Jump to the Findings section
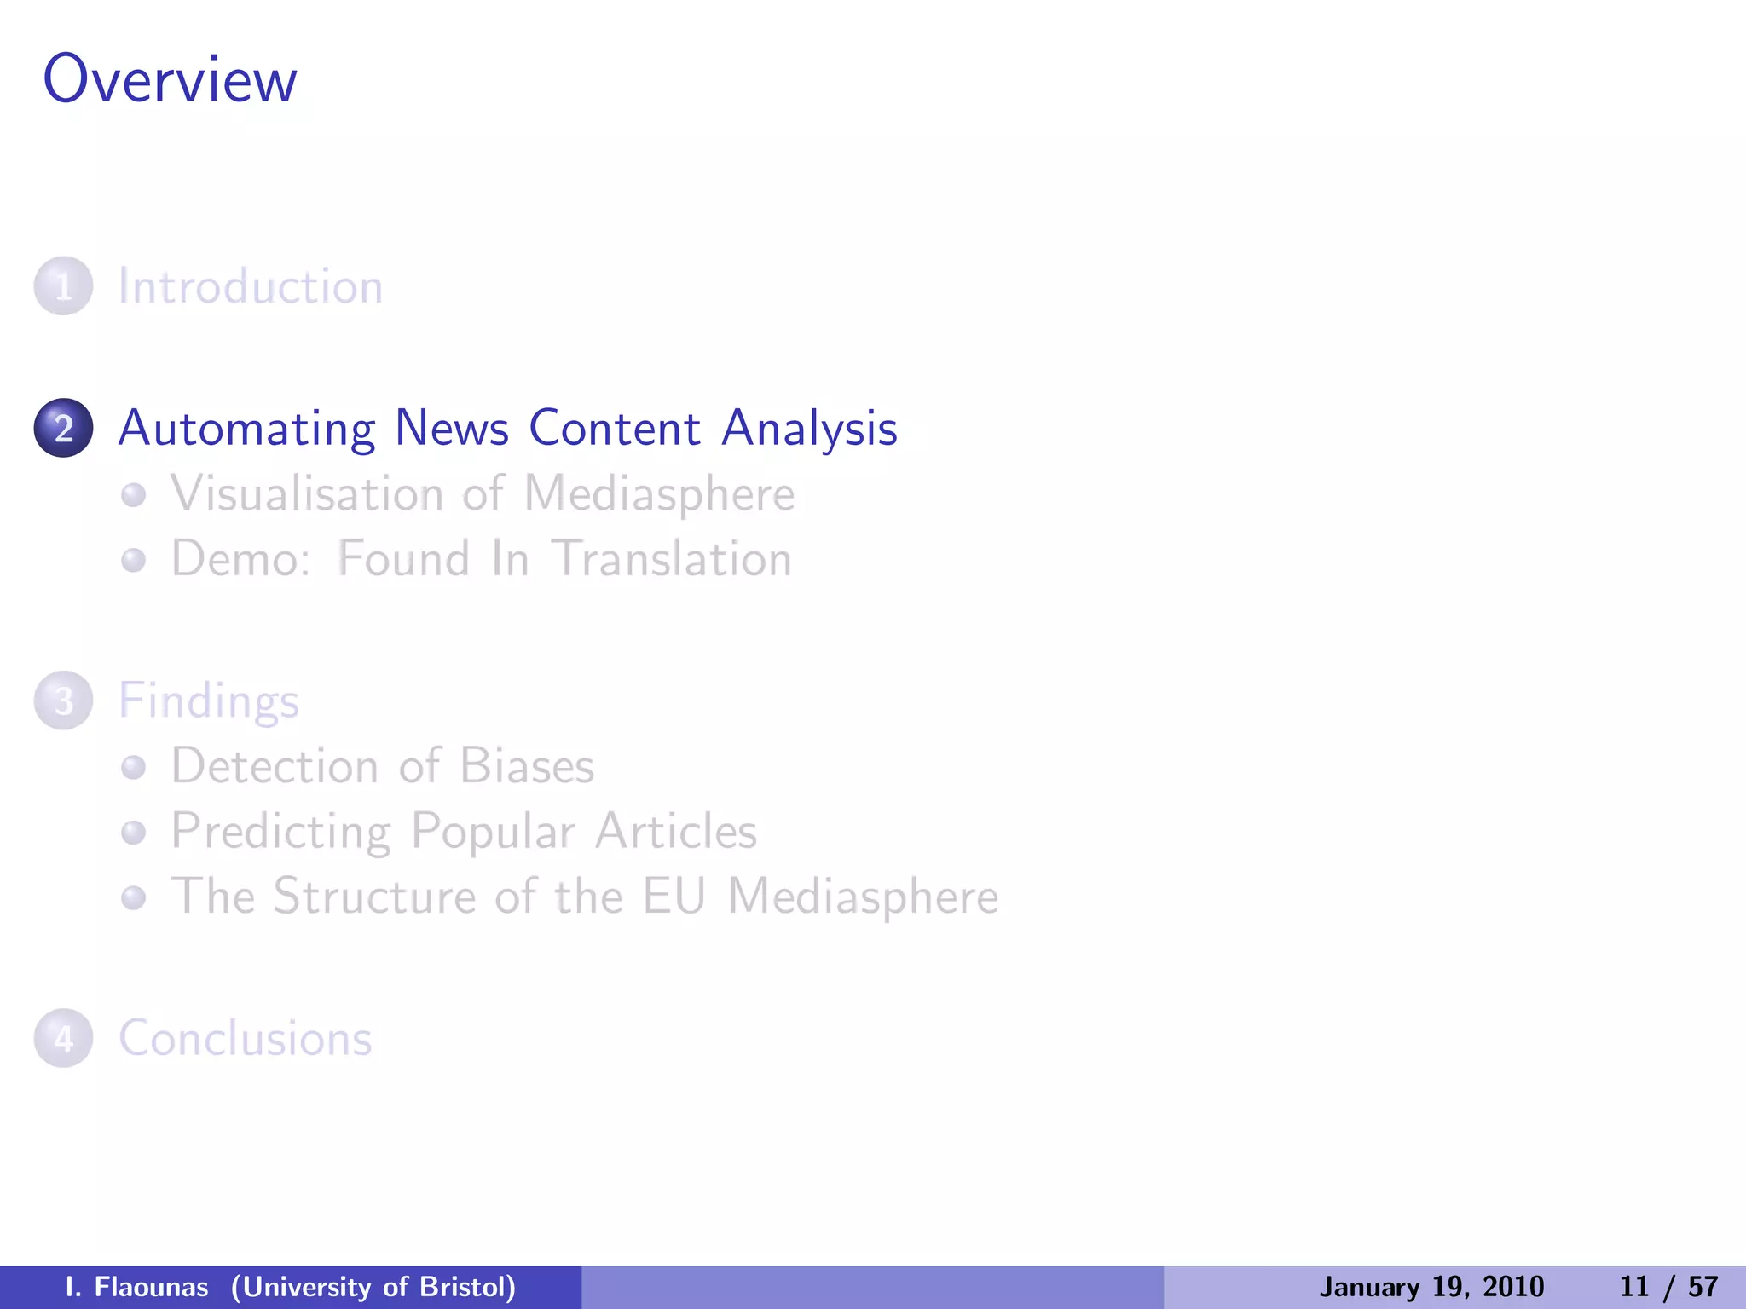 (x=209, y=701)
